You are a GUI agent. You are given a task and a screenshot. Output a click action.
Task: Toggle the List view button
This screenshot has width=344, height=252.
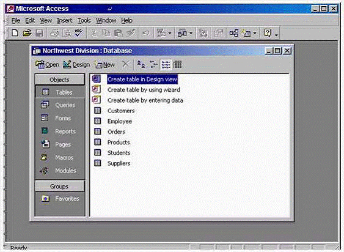pos(166,64)
